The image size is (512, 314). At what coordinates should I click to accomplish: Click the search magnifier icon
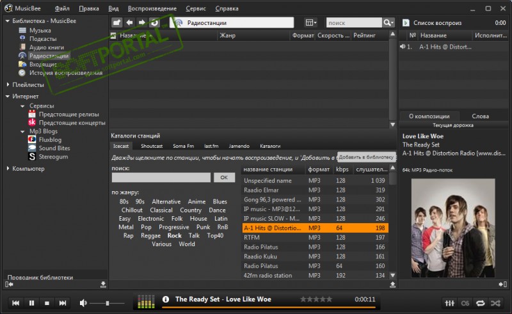[388, 22]
